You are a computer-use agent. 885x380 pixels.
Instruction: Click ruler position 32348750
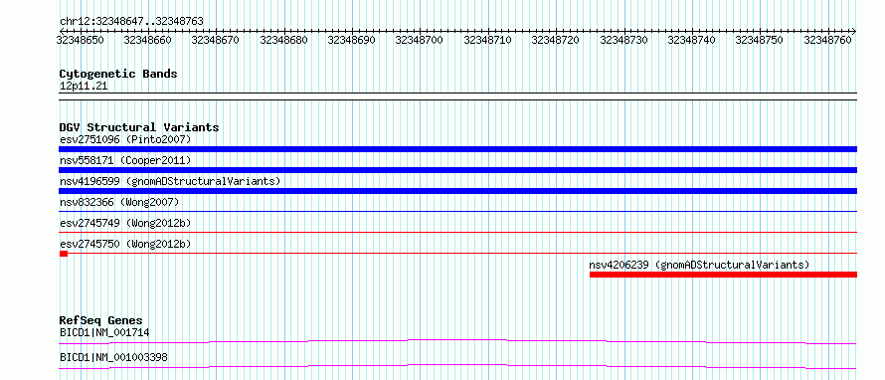(759, 40)
